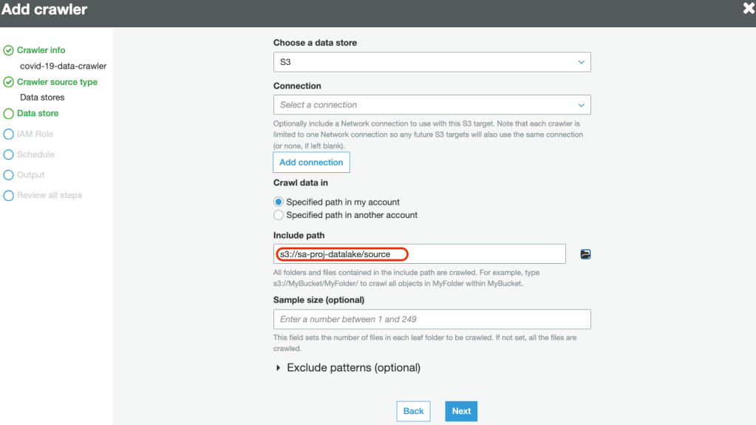The image size is (756, 425).
Task: Select Specified path in my account
Action: pos(279,202)
